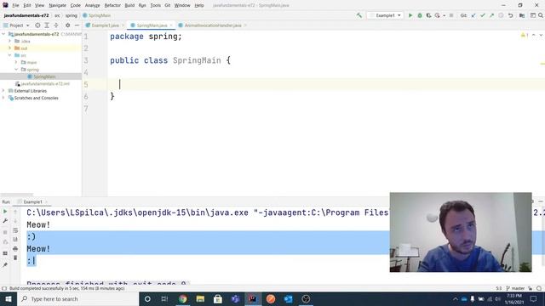This screenshot has height=306, width=545.
Task: Expand the .idea folder
Action: point(9,41)
